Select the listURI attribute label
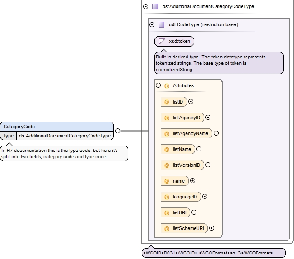The image size is (294, 259). 180,212
